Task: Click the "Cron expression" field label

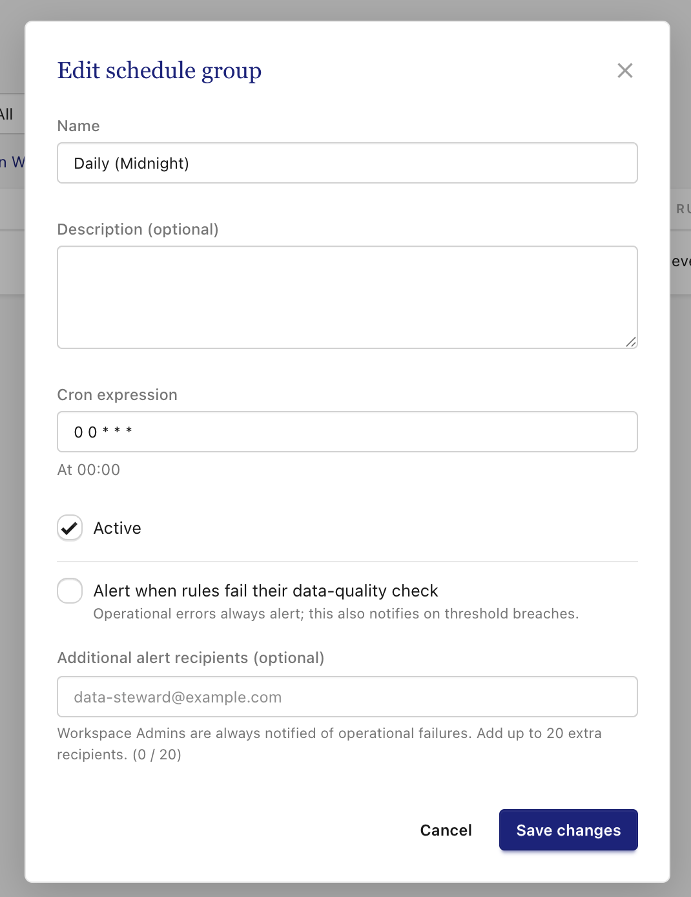Action: 117,395
